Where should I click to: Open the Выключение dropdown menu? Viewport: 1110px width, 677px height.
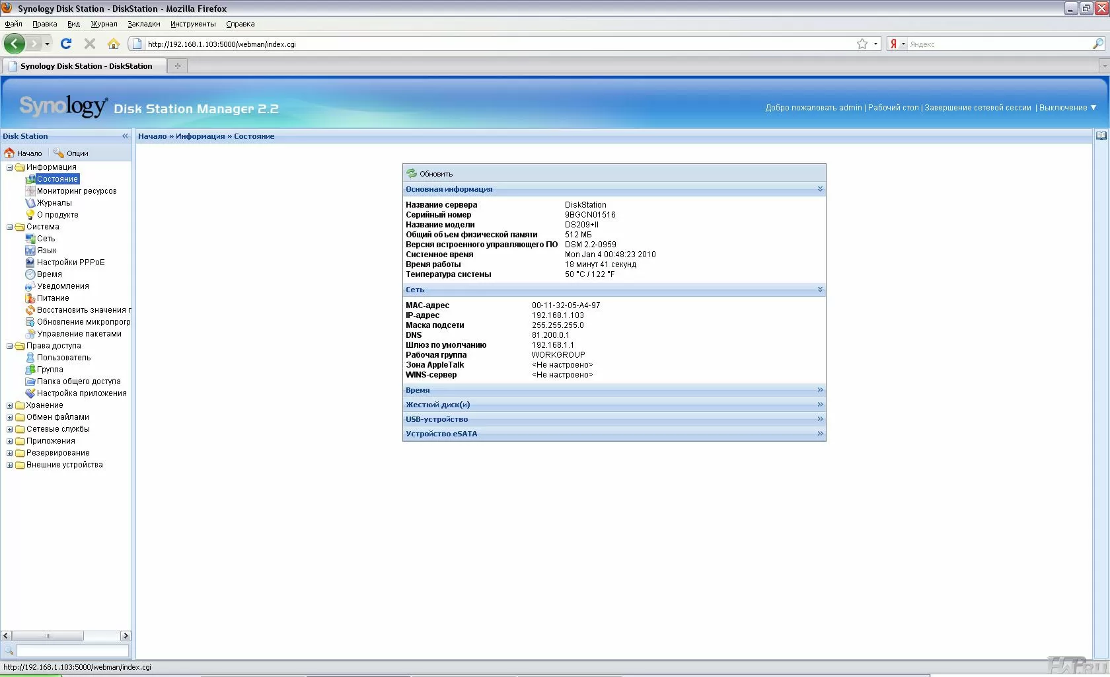(1067, 108)
